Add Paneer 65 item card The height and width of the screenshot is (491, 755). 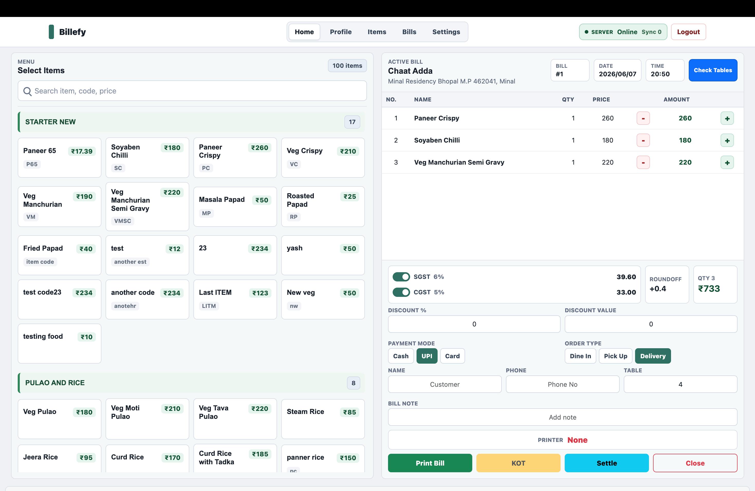pyautogui.click(x=60, y=158)
